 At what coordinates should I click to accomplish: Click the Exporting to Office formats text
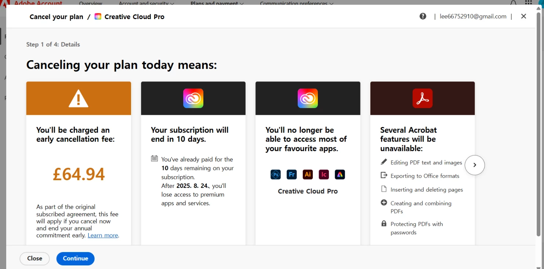coord(425,176)
